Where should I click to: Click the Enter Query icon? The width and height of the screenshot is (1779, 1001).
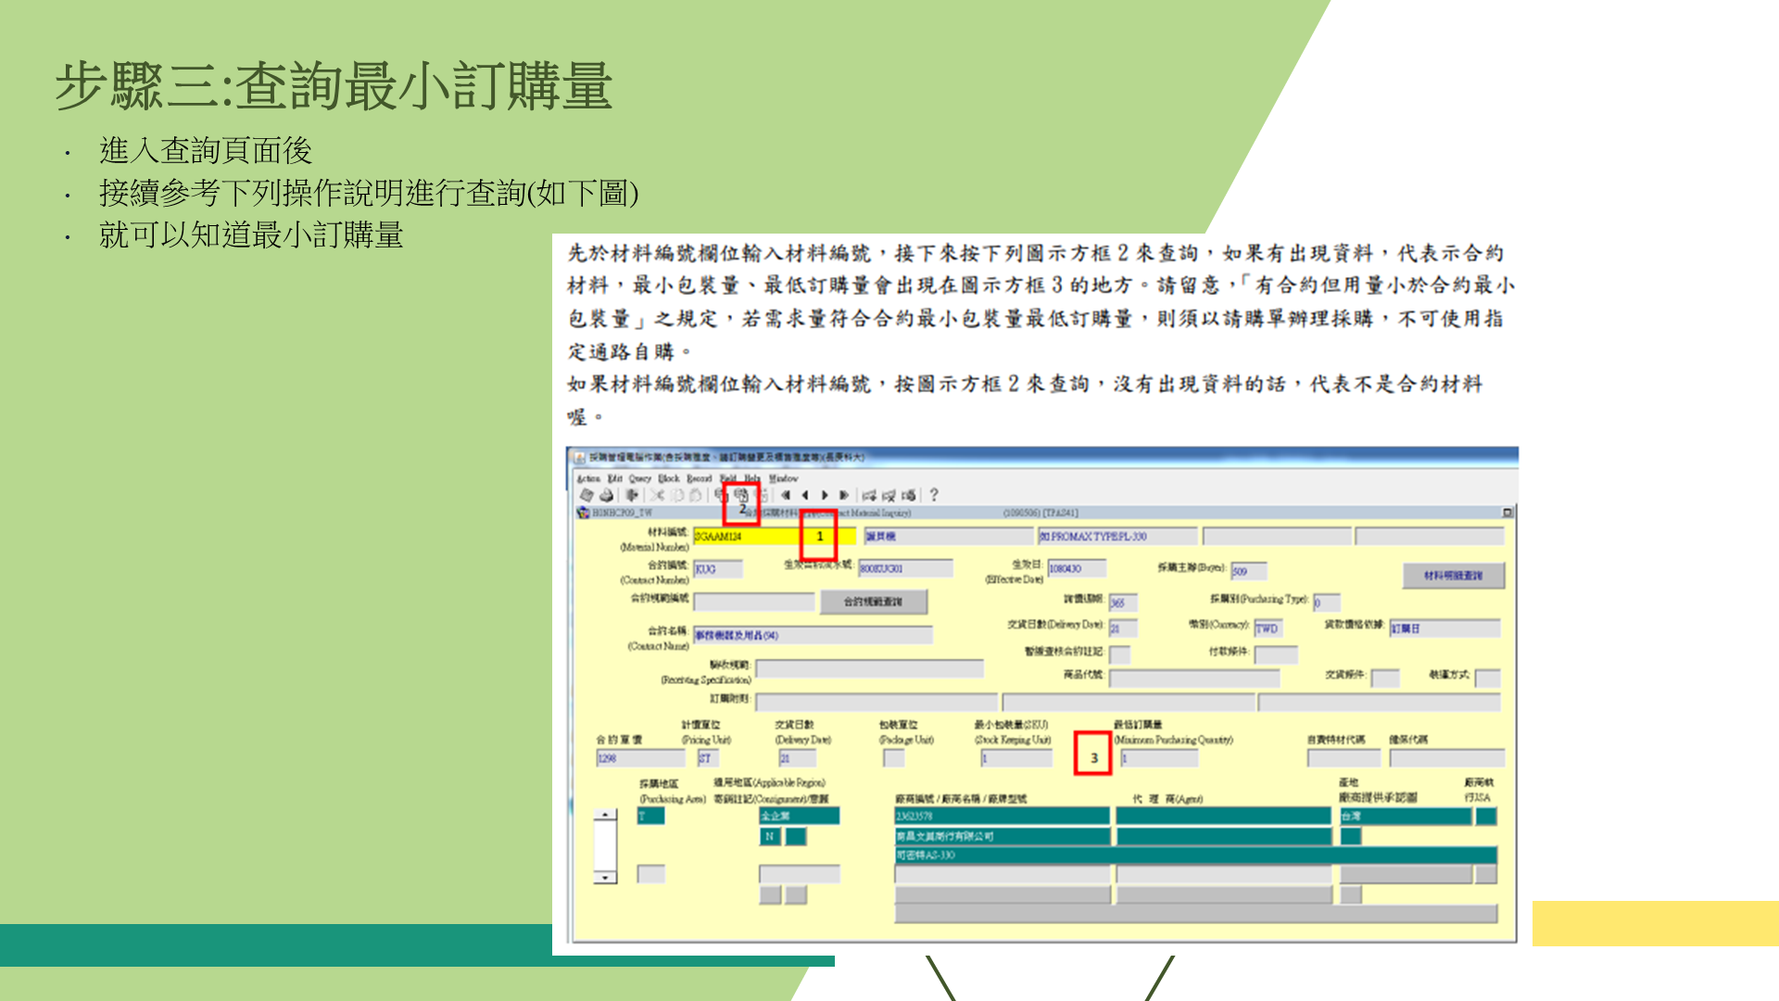721,495
